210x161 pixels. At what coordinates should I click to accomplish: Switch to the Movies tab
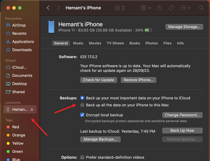click(x=95, y=43)
